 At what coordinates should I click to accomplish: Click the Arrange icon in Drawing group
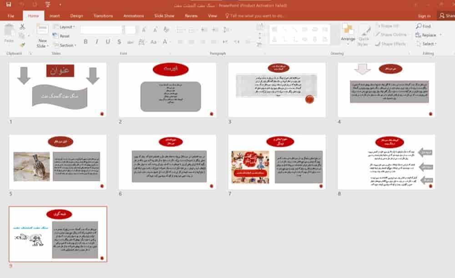coord(348,29)
